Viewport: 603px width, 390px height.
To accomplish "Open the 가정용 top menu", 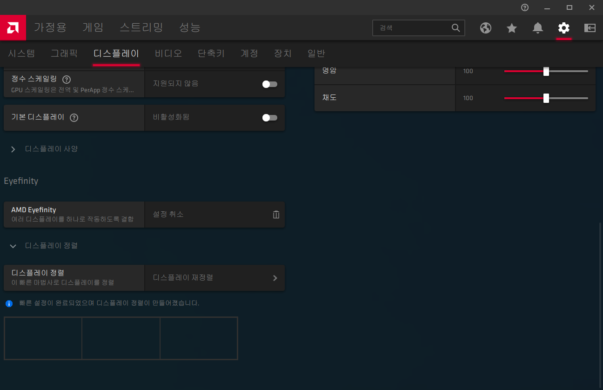I will pyautogui.click(x=50, y=27).
